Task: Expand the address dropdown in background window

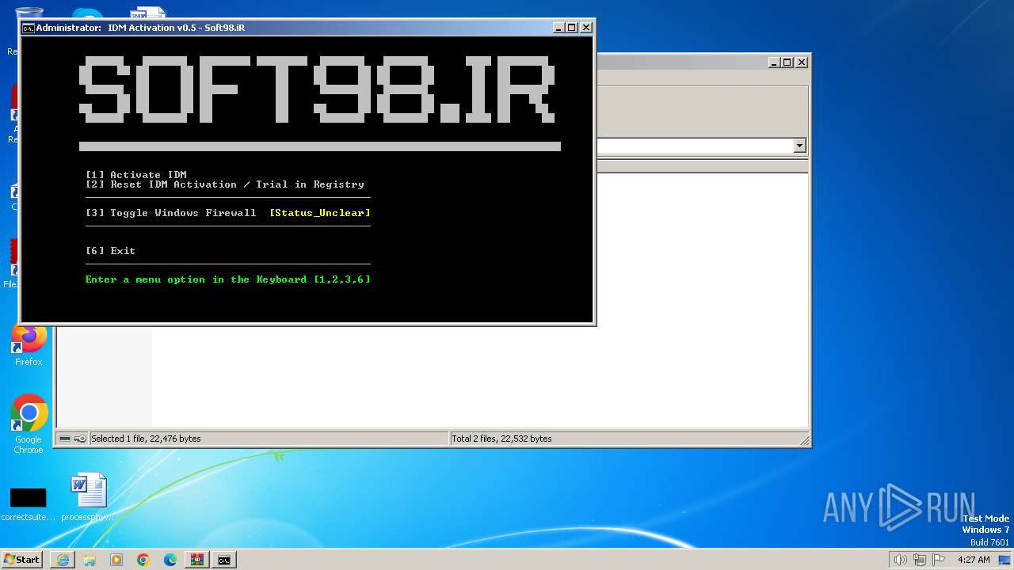Action: tap(799, 146)
